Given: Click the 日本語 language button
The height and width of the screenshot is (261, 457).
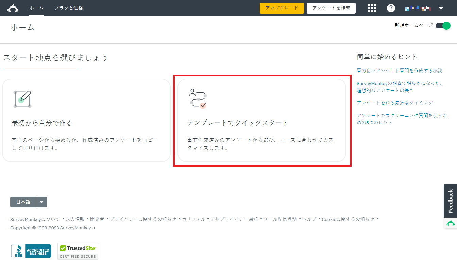Looking at the screenshot, I should click(x=23, y=202).
